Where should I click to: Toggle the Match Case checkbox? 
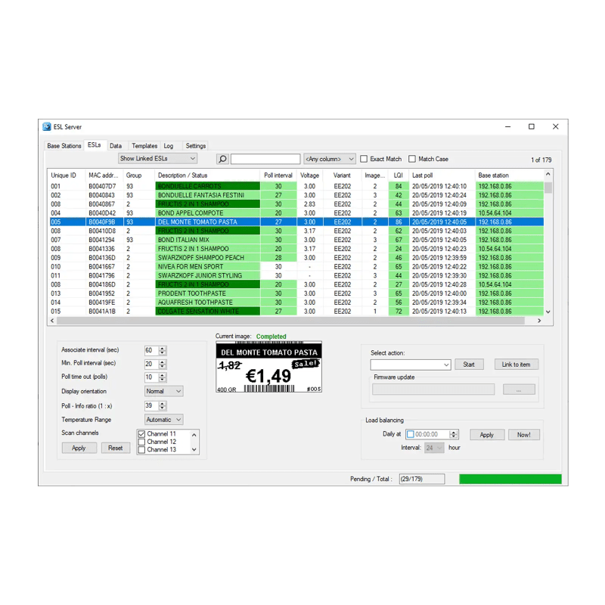(412, 159)
